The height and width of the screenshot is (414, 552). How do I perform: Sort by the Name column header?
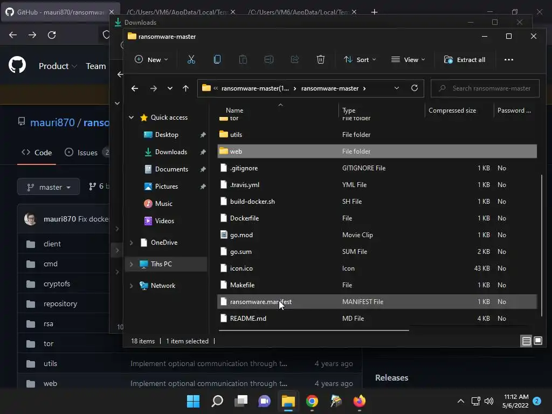point(234,110)
